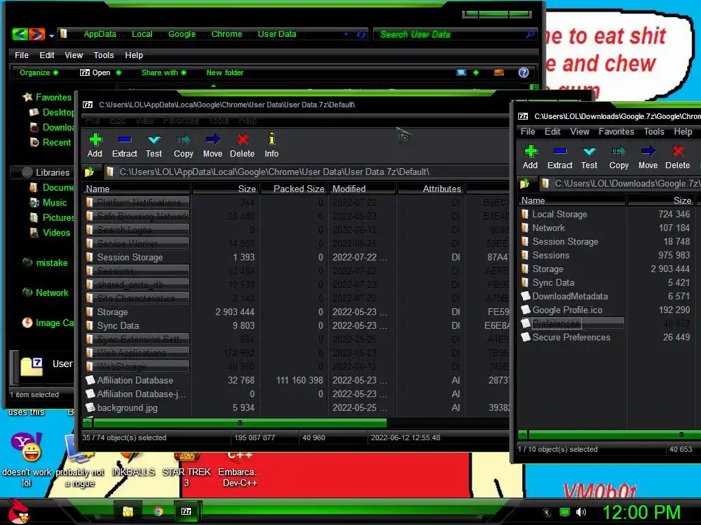Open the Explorer address bar history dropdown
The height and width of the screenshot is (525, 701).
coord(346,34)
